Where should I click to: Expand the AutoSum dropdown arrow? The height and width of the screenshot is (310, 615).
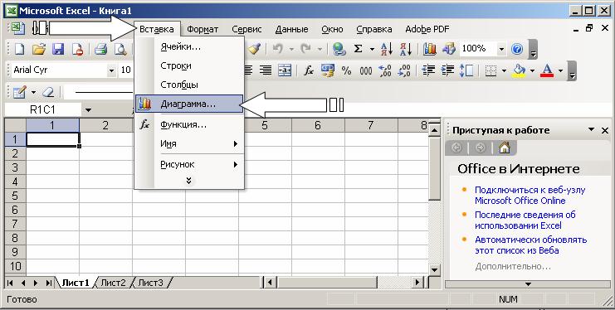point(372,50)
